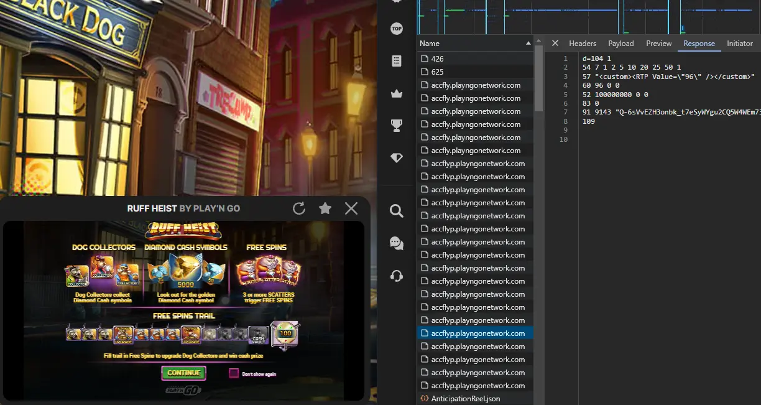
Task: Open support via the headset icon
Action: 397,275
